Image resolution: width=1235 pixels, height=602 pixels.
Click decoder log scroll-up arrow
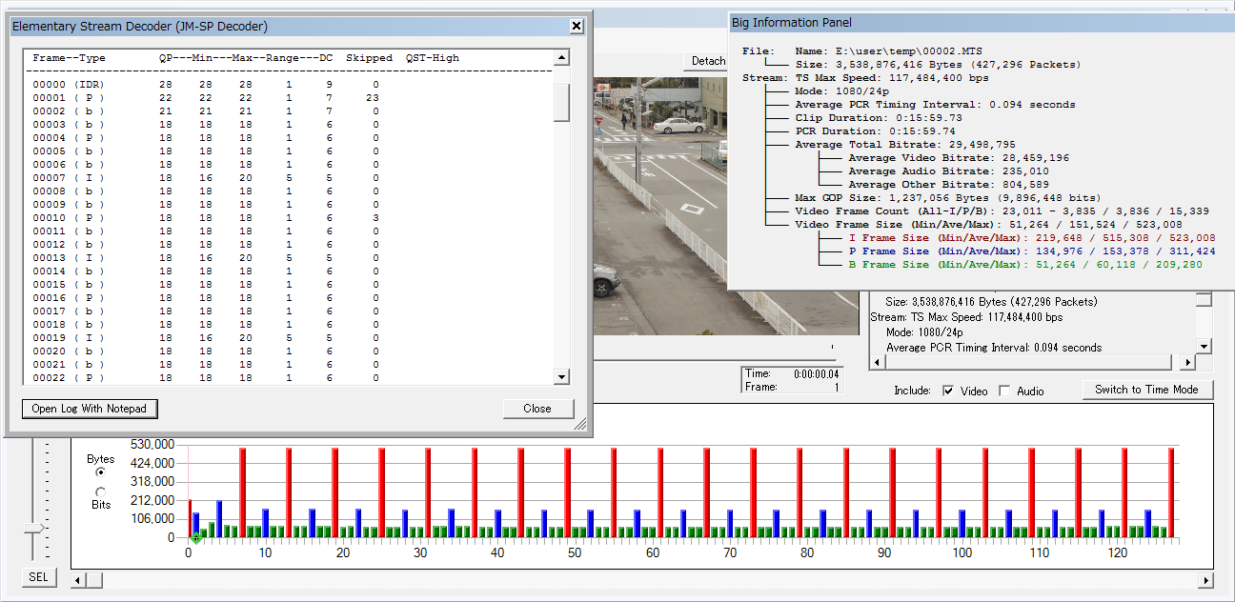tap(561, 58)
